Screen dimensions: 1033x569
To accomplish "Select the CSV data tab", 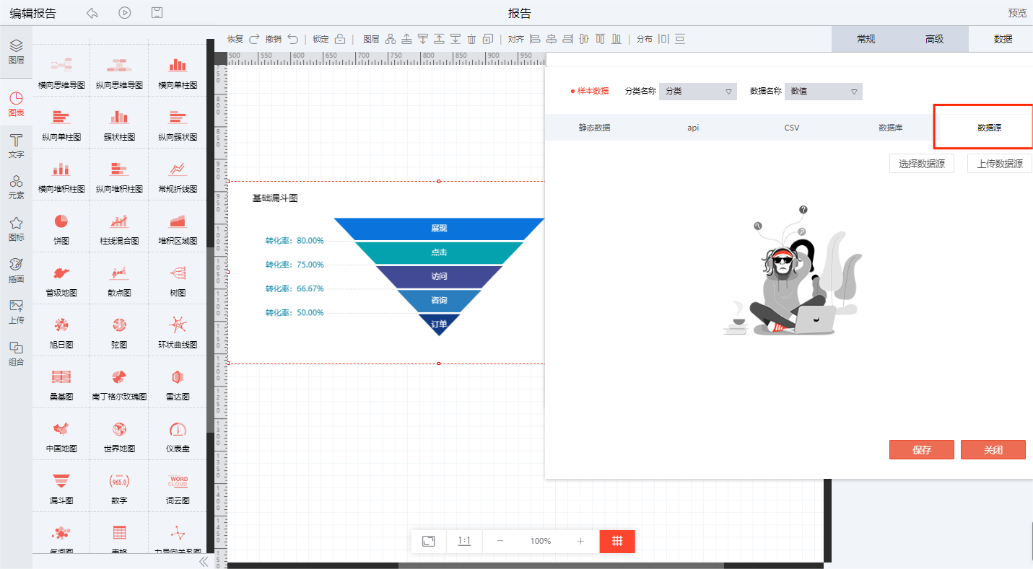I will click(x=792, y=128).
